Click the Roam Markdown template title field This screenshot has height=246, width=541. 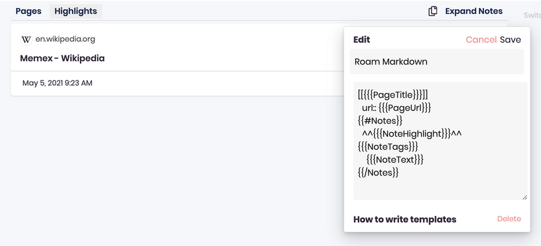coord(437,61)
